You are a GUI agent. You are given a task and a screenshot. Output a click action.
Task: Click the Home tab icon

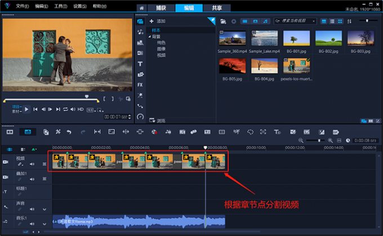pyautogui.click(x=142, y=8)
